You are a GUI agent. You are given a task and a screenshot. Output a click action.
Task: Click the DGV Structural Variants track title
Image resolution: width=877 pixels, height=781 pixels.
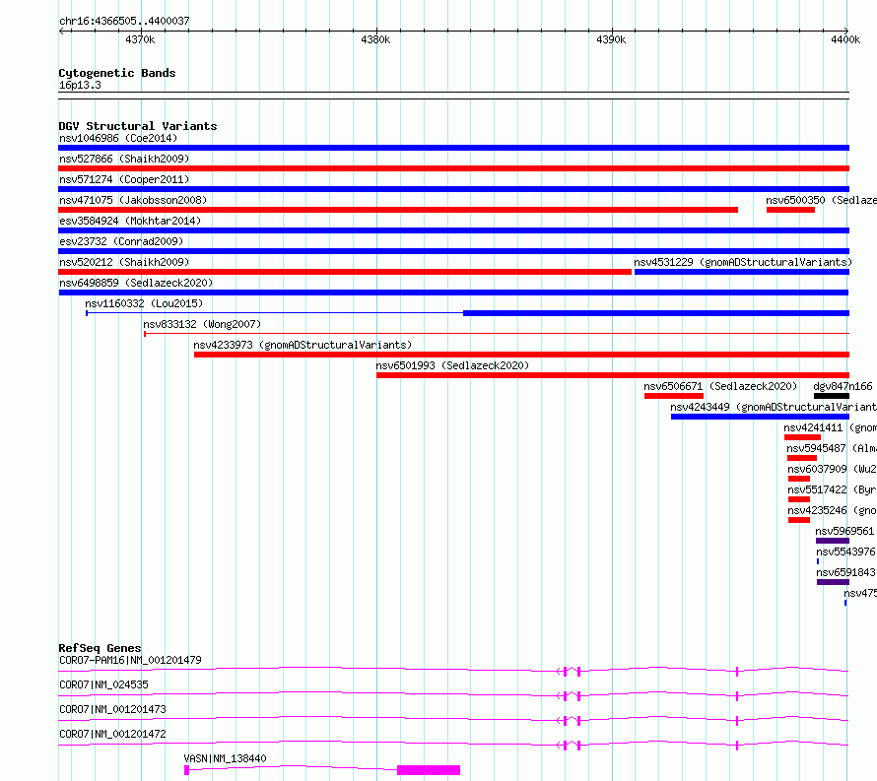click(138, 126)
